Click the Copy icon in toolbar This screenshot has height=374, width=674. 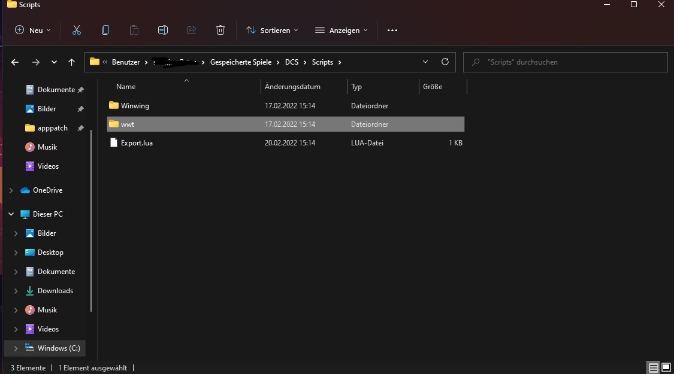105,30
